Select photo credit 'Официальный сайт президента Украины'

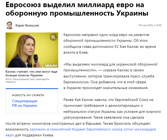point(27,81)
